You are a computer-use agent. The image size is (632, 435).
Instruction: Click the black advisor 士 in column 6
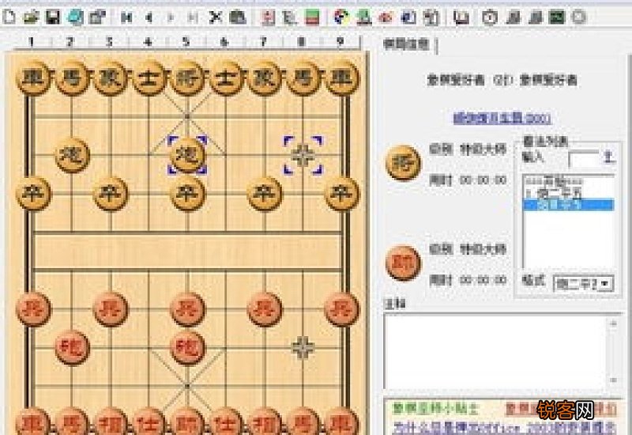[x=226, y=78]
